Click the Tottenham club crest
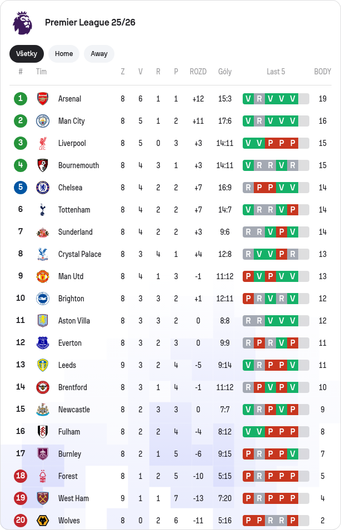Viewport: 341px width, 530px height. [43, 210]
